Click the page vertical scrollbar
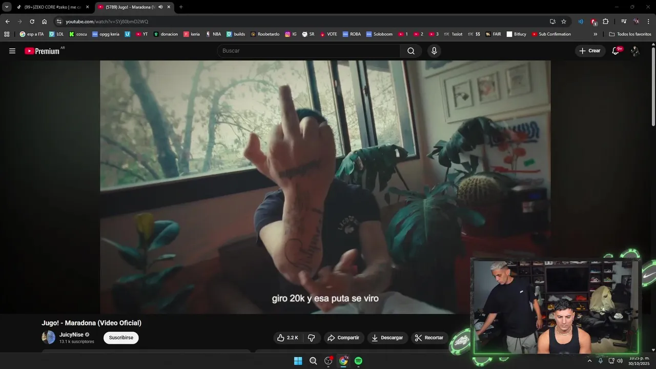This screenshot has height=369, width=656. click(653, 86)
